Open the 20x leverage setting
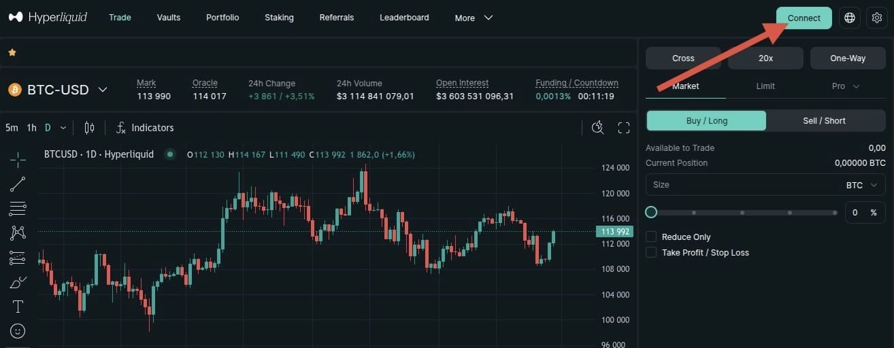This screenshot has width=894, height=348. pyautogui.click(x=765, y=58)
